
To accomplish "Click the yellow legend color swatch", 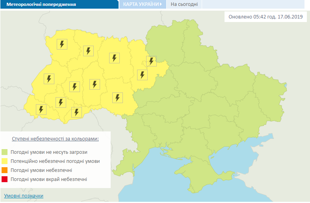I will (5, 161).
